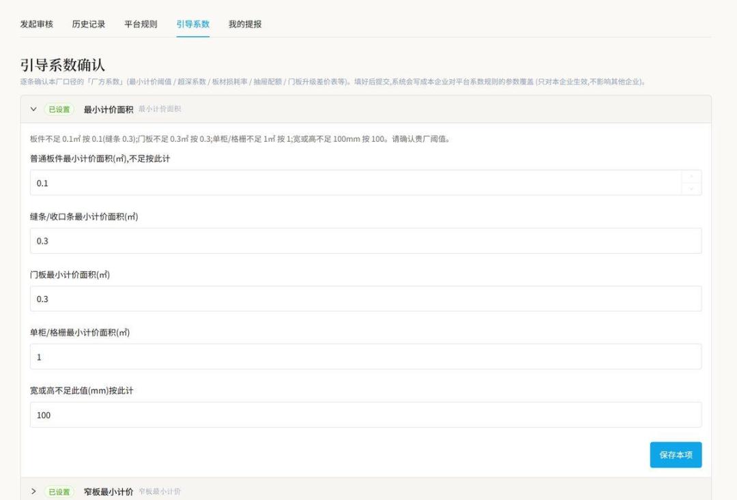The width and height of the screenshot is (737, 500).
Task: Go to the 平台规则 tab
Action: [141, 24]
